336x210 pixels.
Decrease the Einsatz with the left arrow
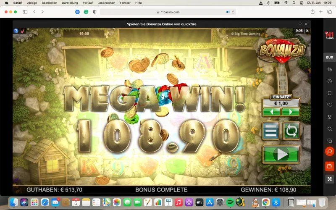click(271, 112)
